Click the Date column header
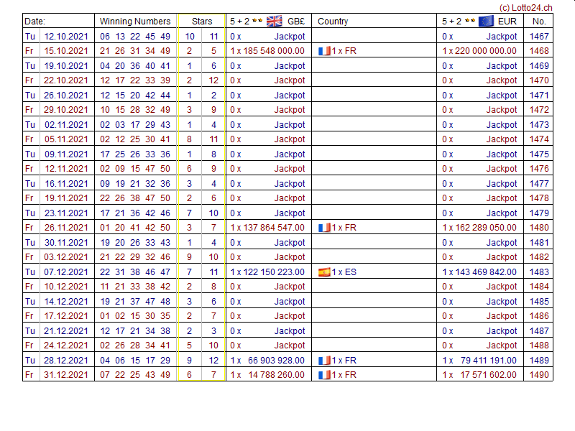Screen dimensions: 575x431 pos(34,22)
